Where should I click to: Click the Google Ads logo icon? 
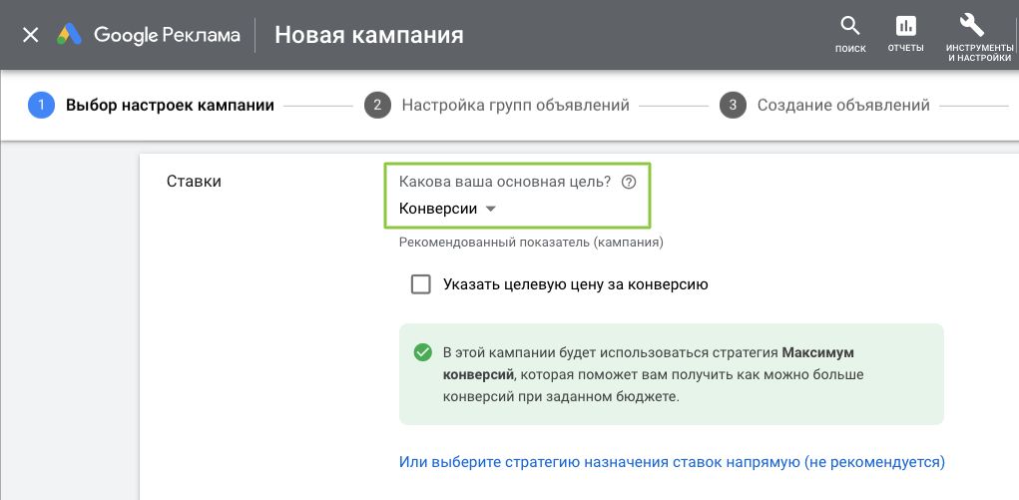coord(69,35)
